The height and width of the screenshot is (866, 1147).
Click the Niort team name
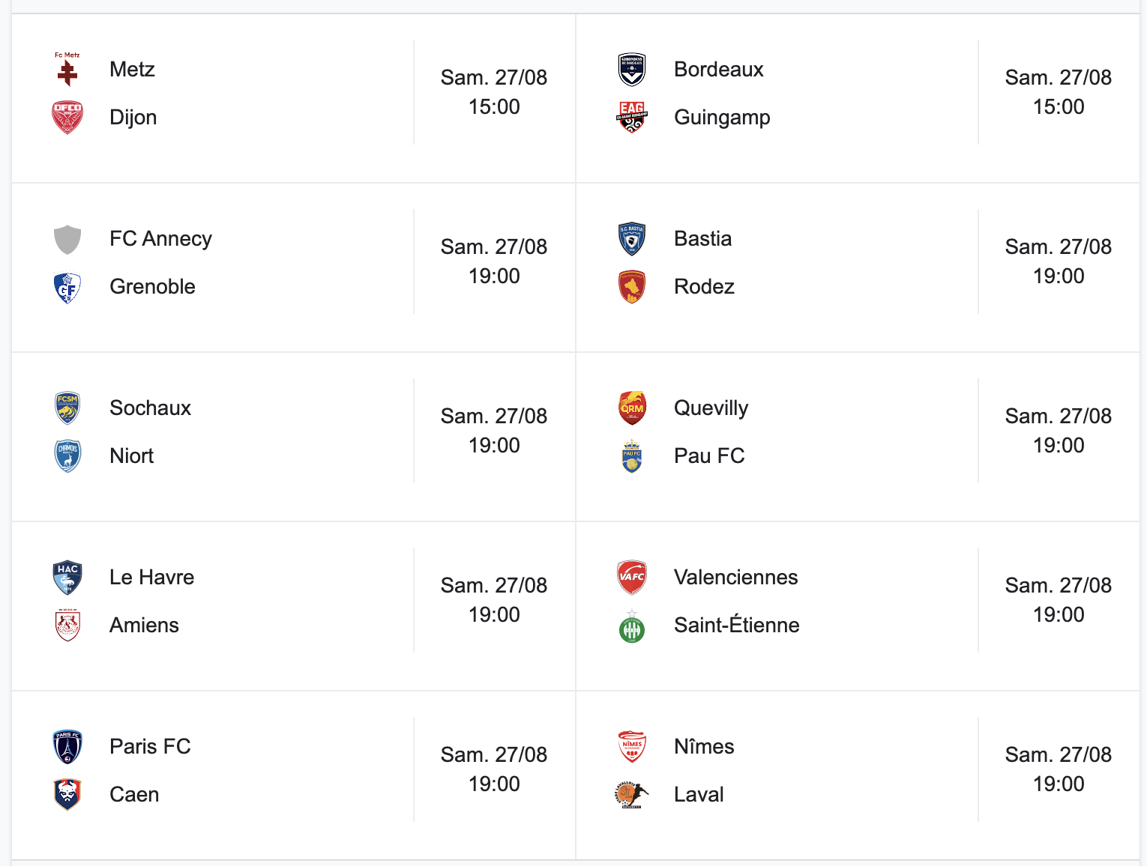pyautogui.click(x=132, y=456)
